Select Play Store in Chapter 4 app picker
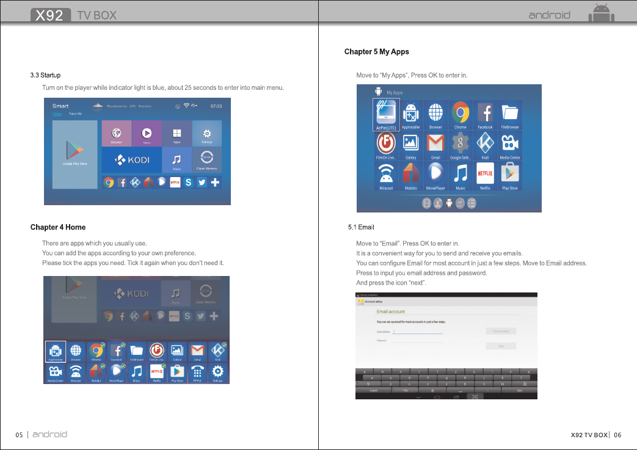 pyautogui.click(x=177, y=373)
